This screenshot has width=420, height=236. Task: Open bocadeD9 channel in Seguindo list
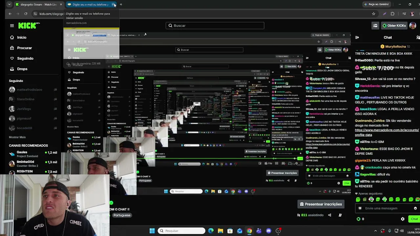pyautogui.click(x=33, y=128)
